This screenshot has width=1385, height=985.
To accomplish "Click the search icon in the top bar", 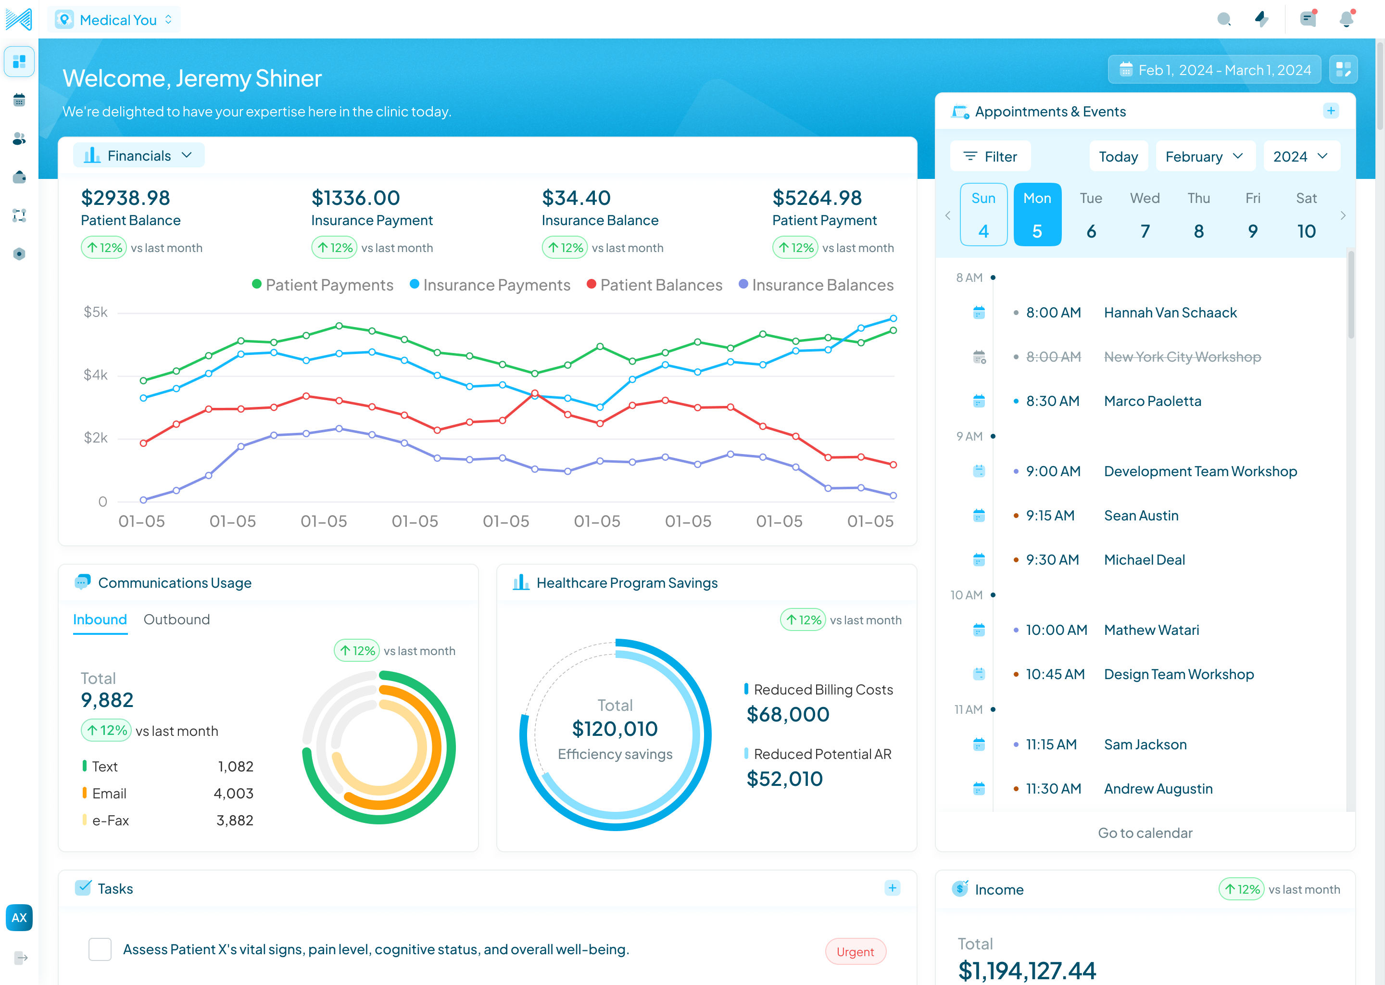I will tap(1224, 19).
